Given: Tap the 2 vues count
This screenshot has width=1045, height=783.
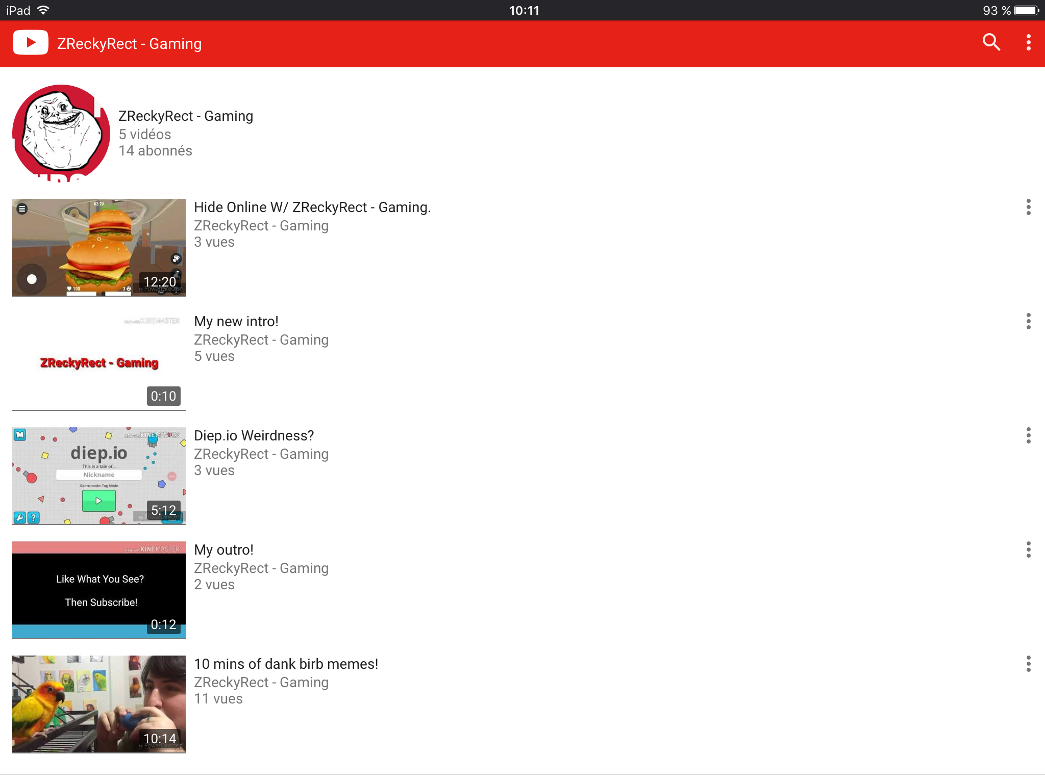Looking at the screenshot, I should pyautogui.click(x=214, y=585).
